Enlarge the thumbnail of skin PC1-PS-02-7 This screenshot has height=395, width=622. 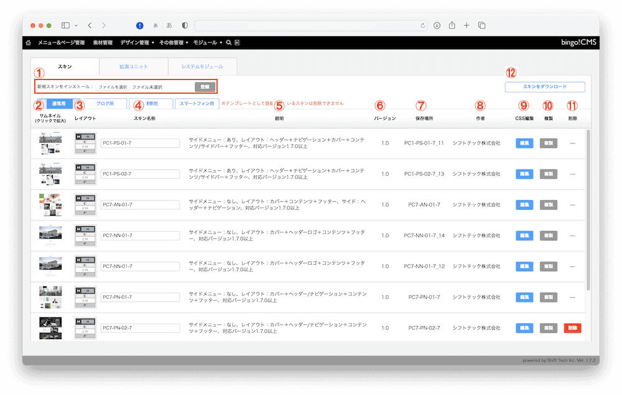pyautogui.click(x=50, y=174)
